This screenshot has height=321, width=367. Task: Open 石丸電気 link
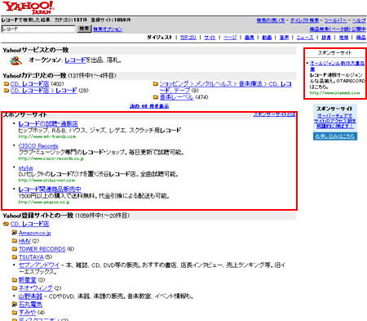pos(30,305)
